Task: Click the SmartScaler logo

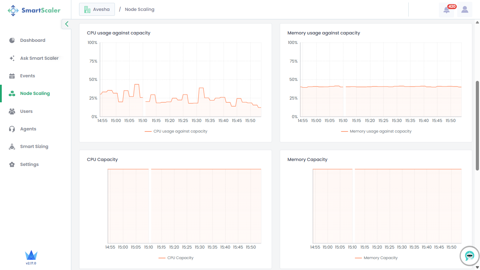Action: click(34, 11)
